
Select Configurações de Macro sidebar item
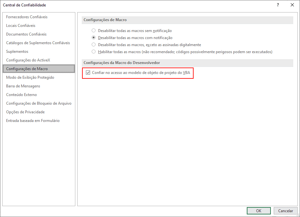tap(27, 69)
